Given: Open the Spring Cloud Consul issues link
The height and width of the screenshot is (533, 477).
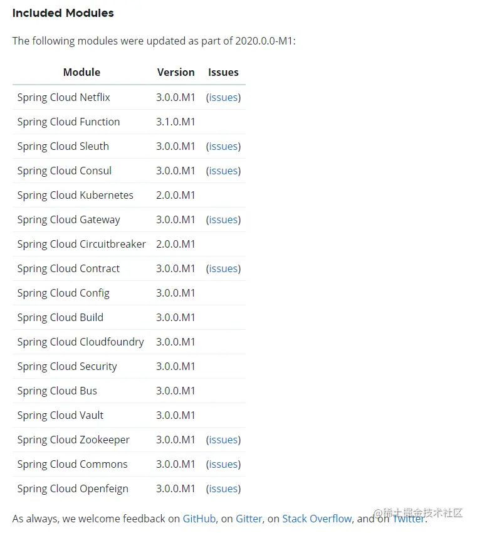Looking at the screenshot, I should [223, 171].
